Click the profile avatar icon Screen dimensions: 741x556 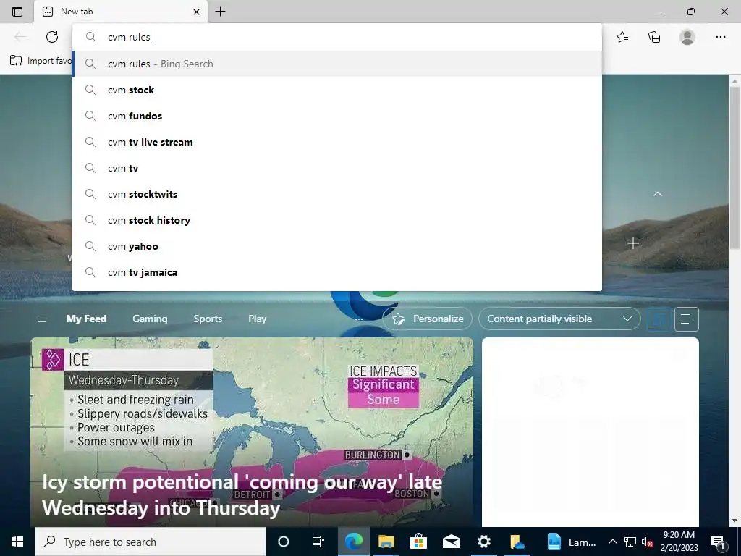[x=687, y=37]
